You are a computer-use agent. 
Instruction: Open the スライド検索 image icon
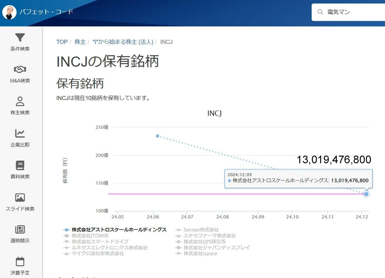(20, 198)
